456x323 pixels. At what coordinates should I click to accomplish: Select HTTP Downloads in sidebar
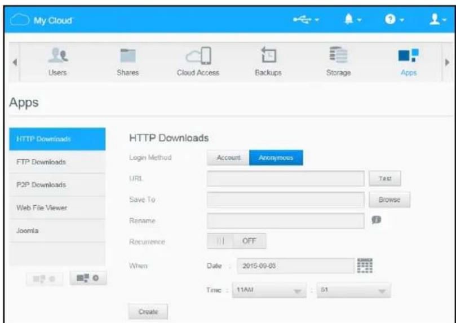tap(57, 139)
